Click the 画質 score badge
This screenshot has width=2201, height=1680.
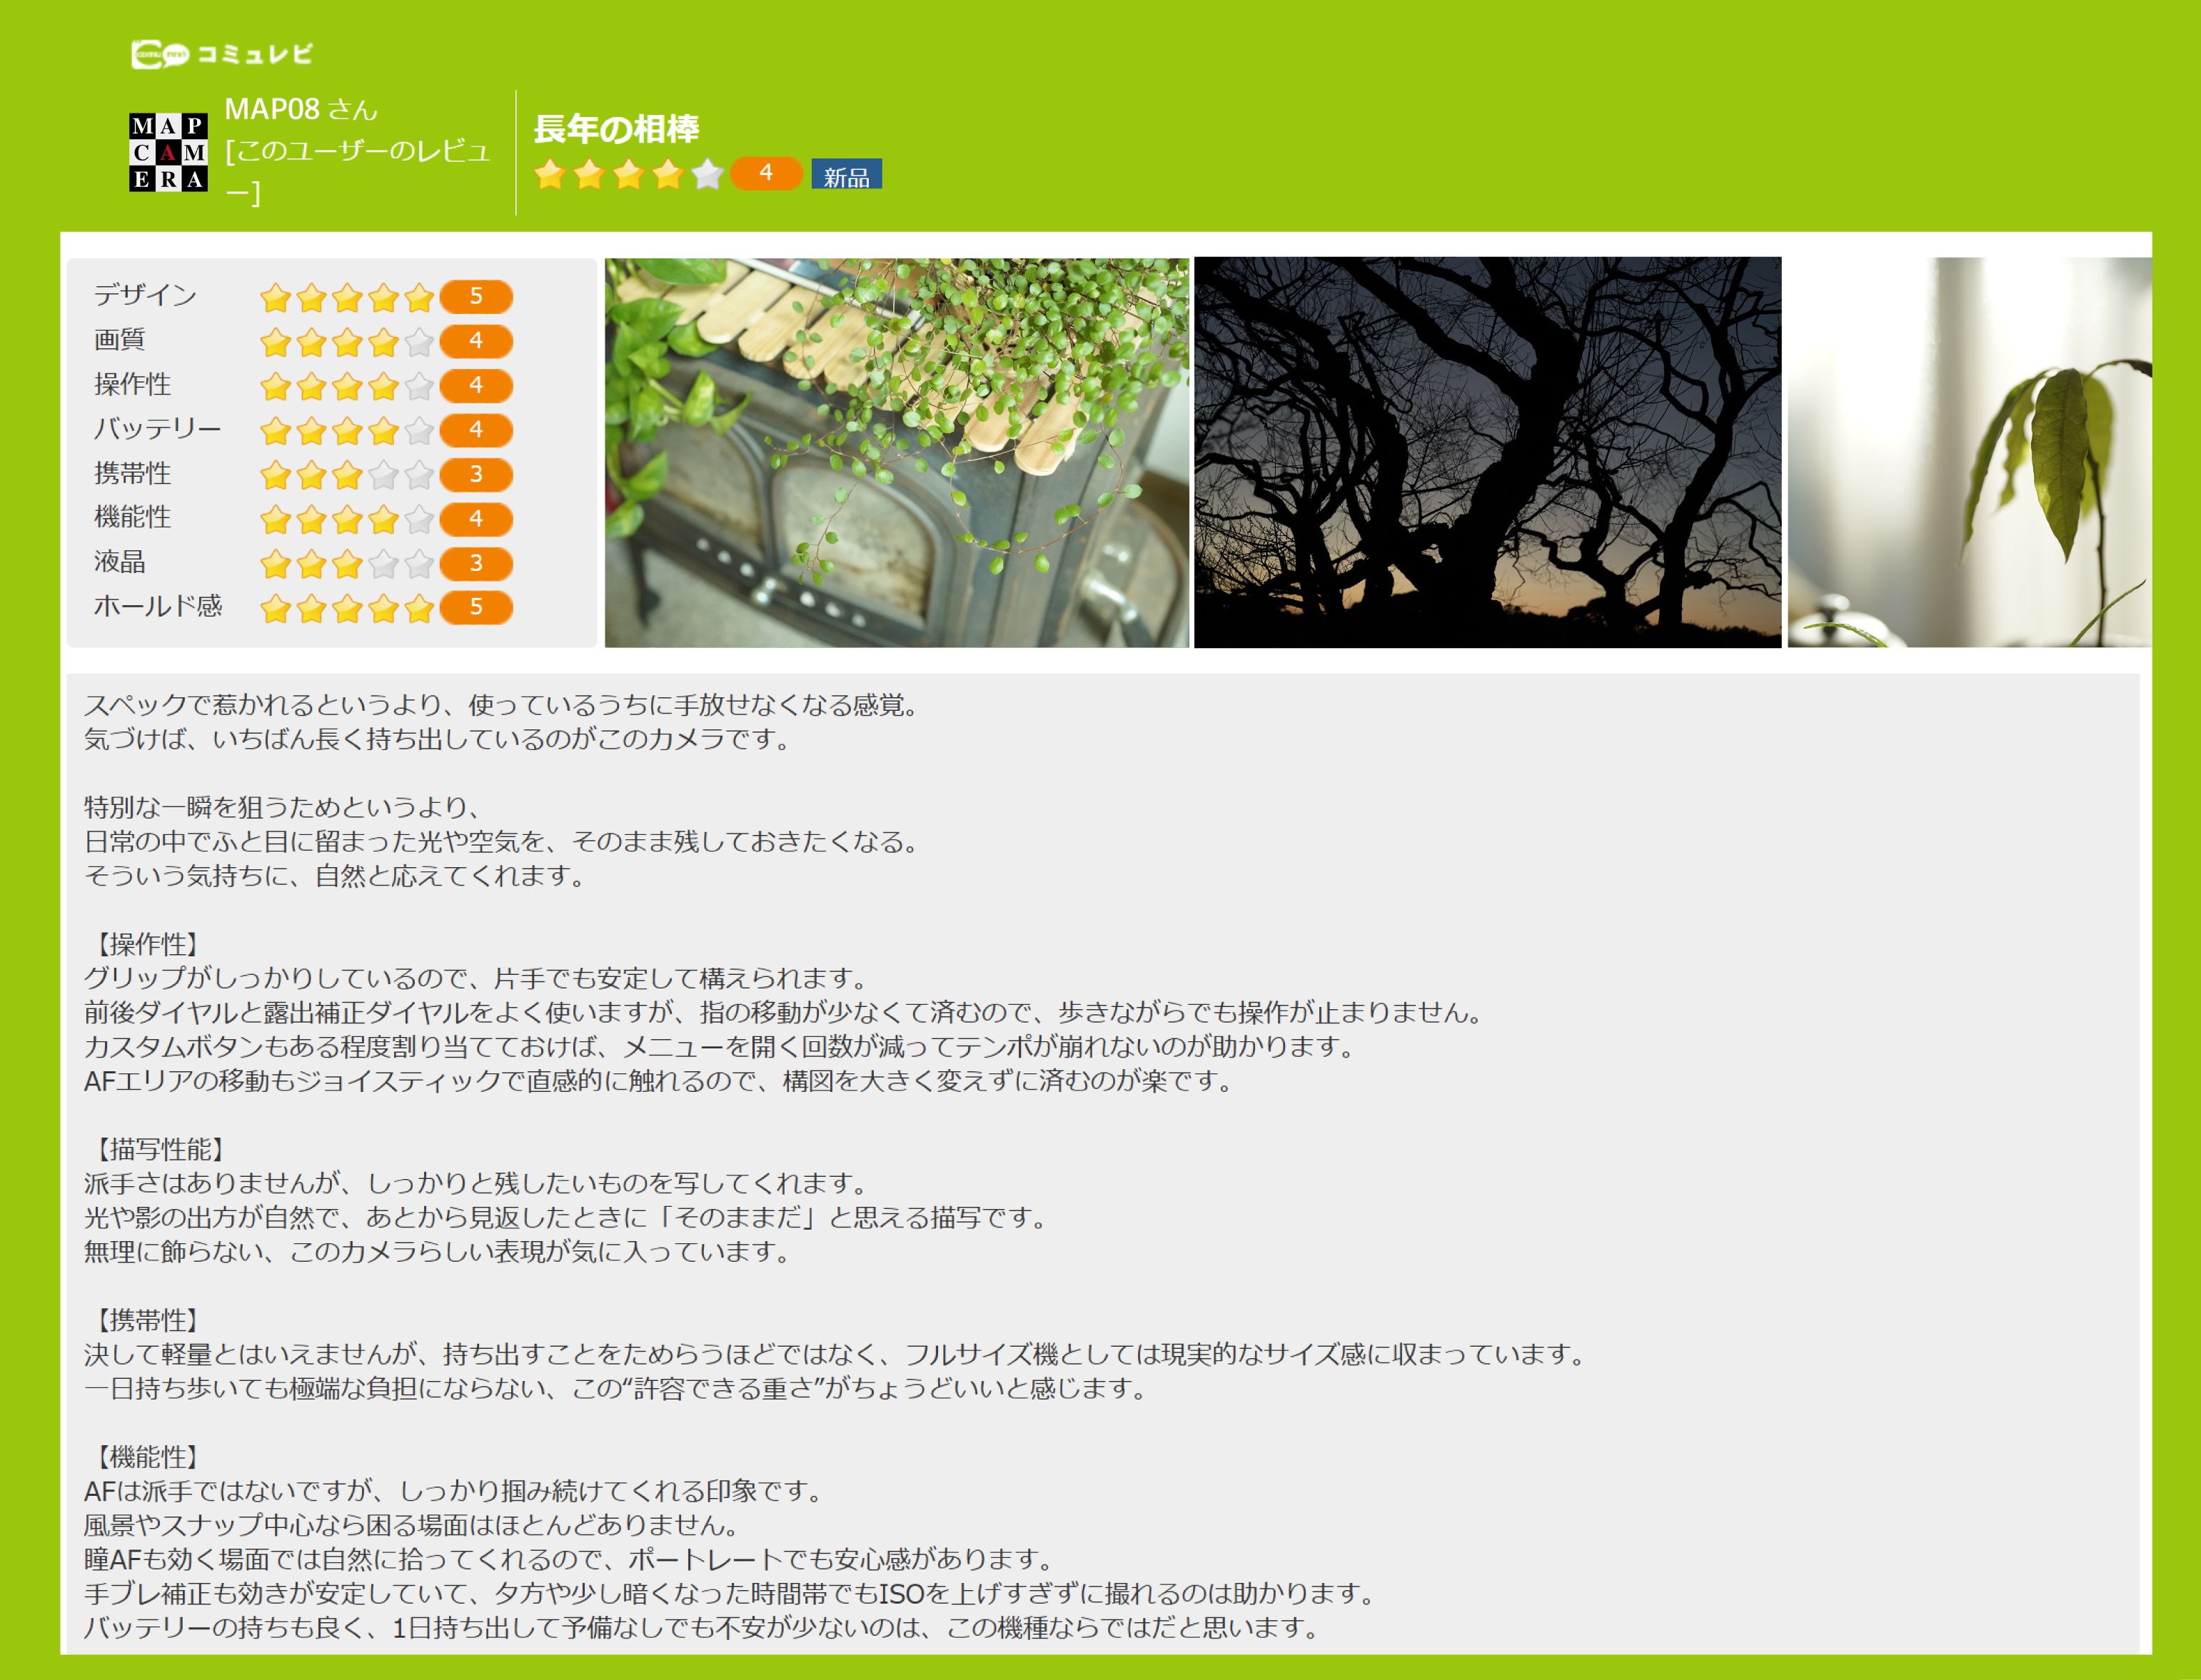coord(476,342)
